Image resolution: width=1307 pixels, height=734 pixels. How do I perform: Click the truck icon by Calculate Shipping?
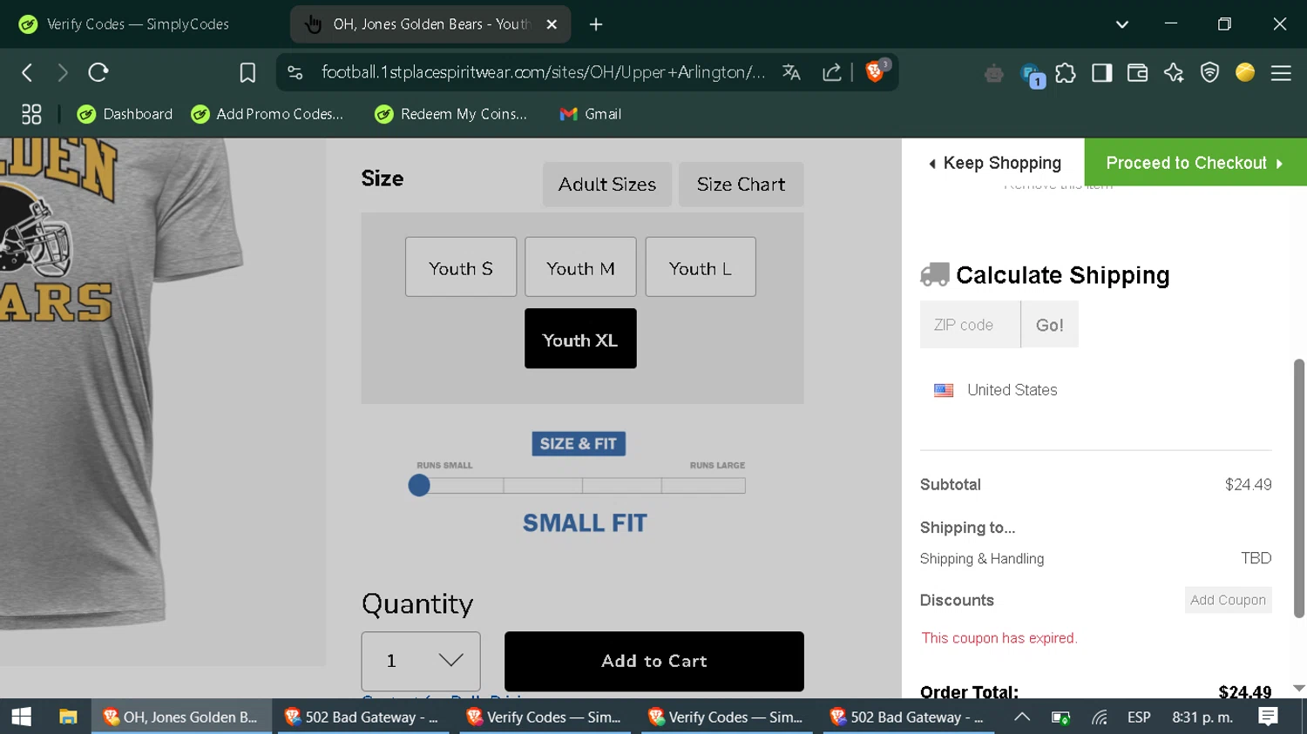click(934, 274)
